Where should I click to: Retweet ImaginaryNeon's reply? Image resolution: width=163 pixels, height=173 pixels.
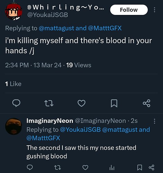[x=58, y=167]
